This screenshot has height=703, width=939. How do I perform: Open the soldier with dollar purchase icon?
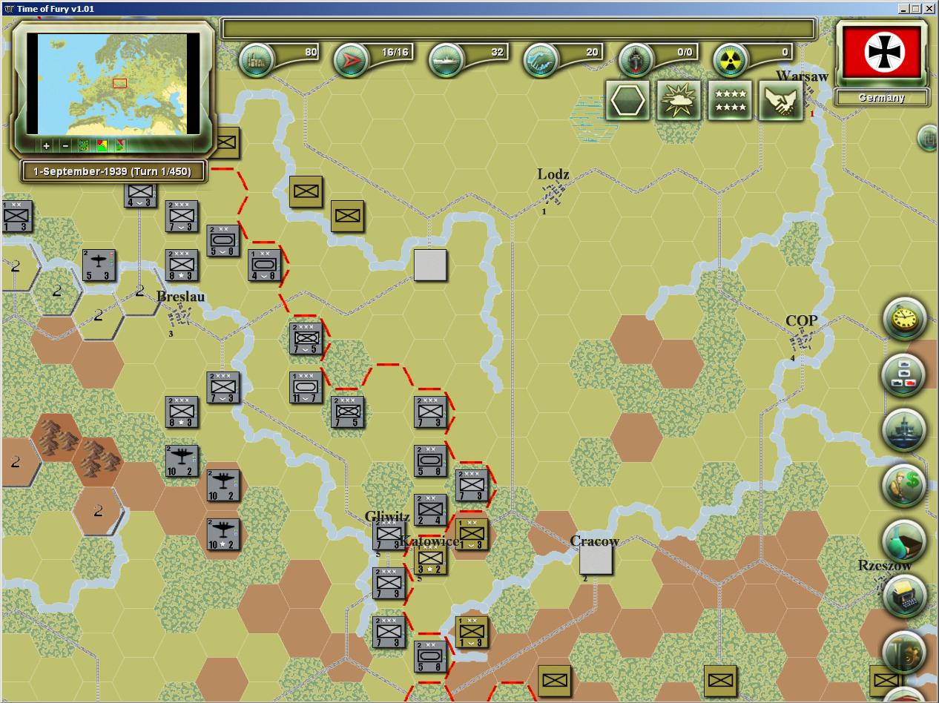(905, 486)
